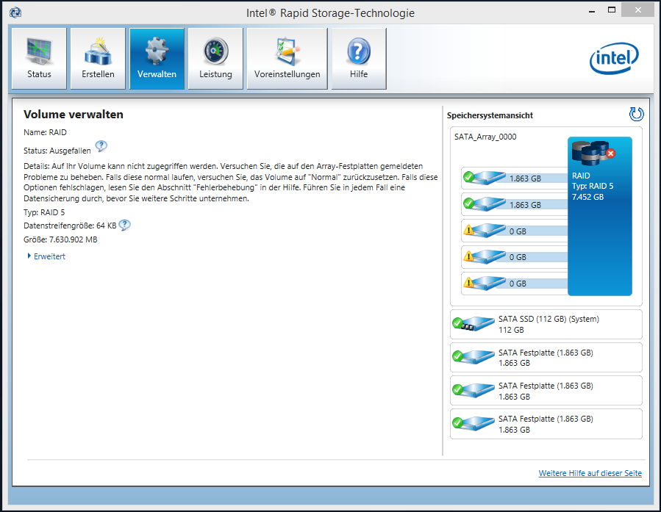The width and height of the screenshot is (661, 512).
Task: Refresh the Speichersystemansicht view
Action: pyautogui.click(x=636, y=114)
